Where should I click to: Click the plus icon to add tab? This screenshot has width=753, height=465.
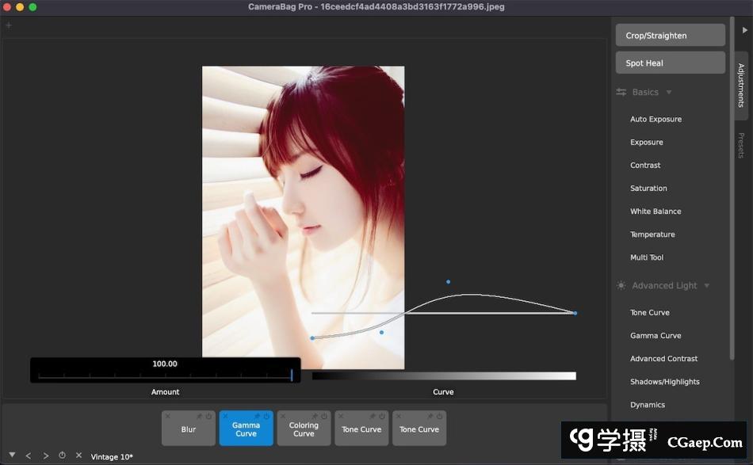9,25
